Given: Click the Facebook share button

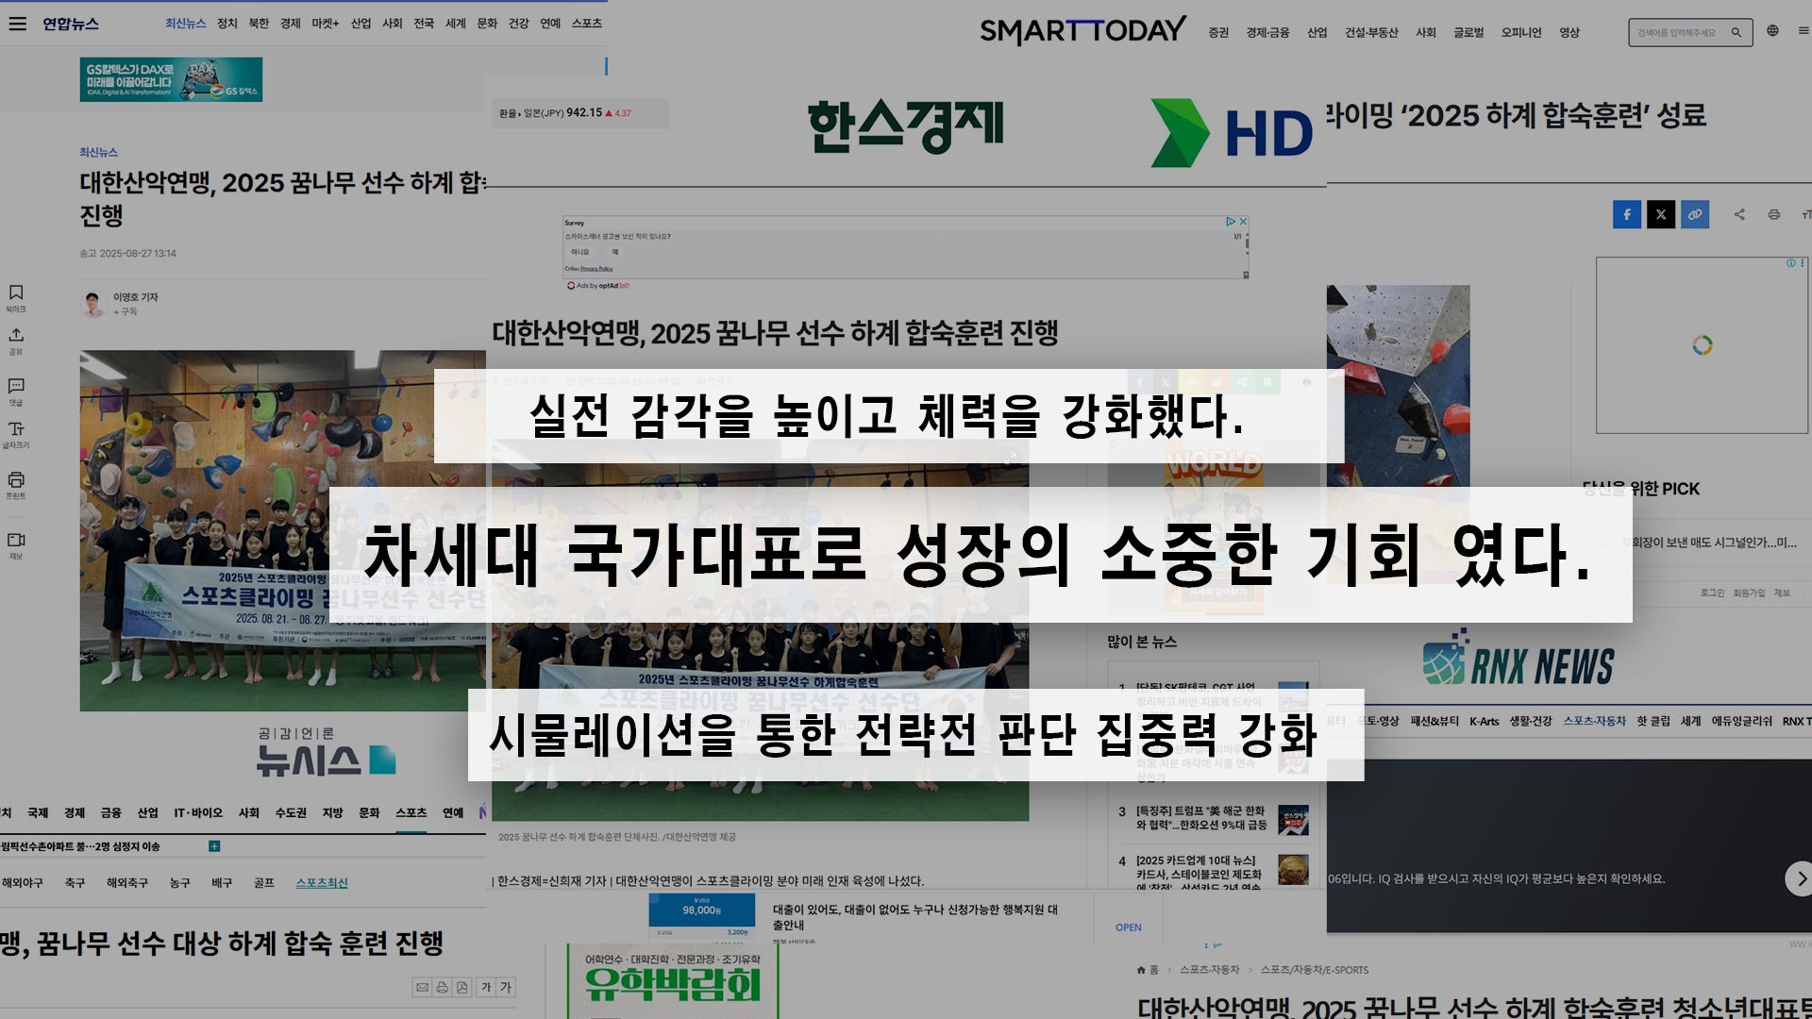Looking at the screenshot, I should [1626, 215].
